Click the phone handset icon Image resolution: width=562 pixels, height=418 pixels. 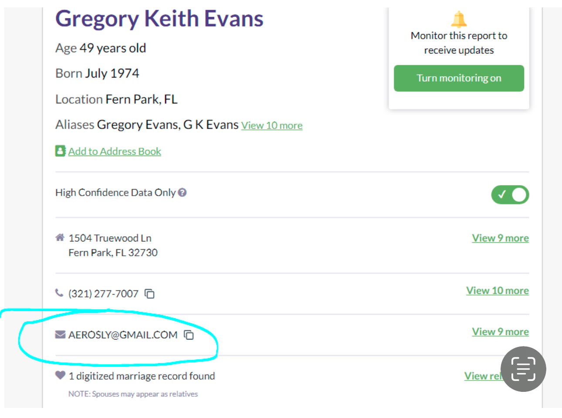pyautogui.click(x=59, y=293)
